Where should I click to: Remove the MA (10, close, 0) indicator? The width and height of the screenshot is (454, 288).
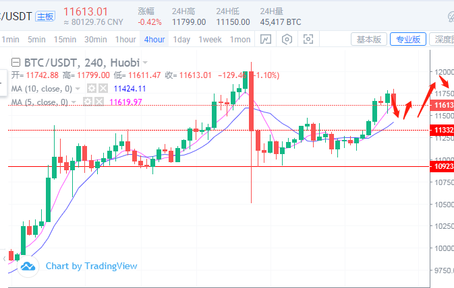coord(103,88)
